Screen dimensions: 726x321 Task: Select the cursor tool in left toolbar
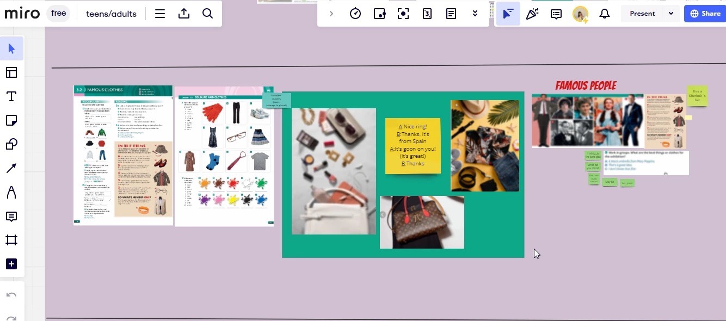[11, 49]
